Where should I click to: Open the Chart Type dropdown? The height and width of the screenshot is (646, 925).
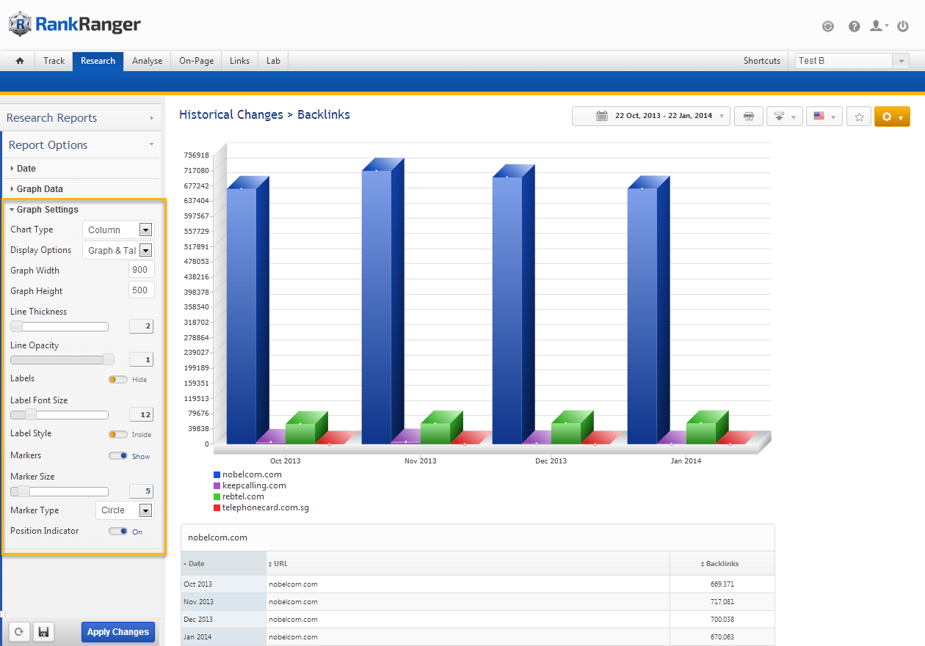coord(117,230)
